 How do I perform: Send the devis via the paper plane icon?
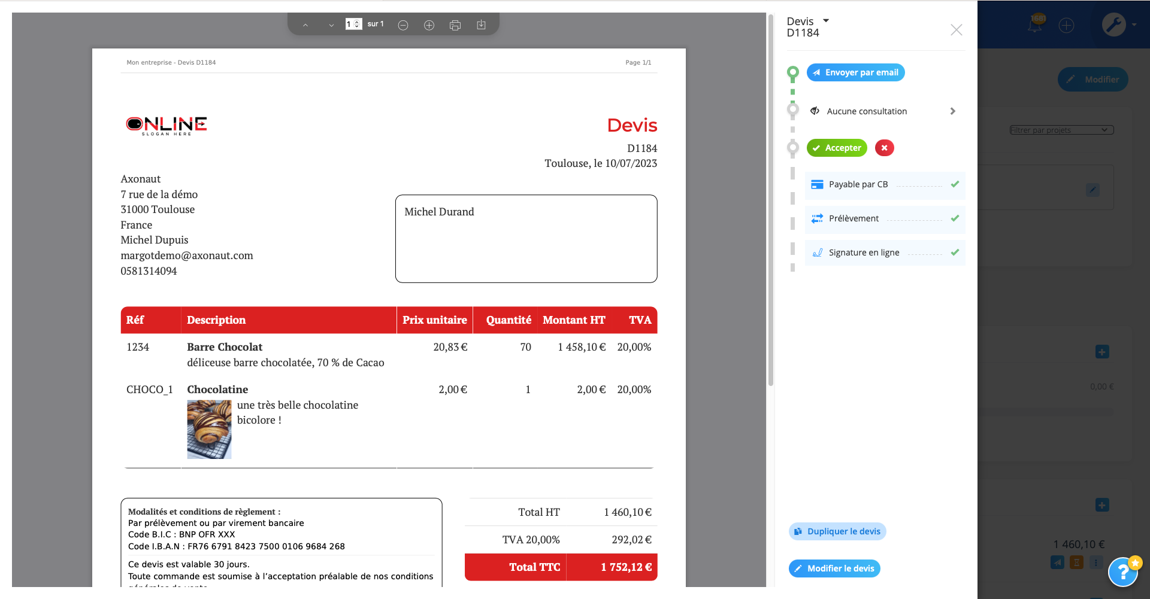pyautogui.click(x=1057, y=562)
